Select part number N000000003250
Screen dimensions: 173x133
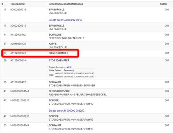[x=20, y=116]
